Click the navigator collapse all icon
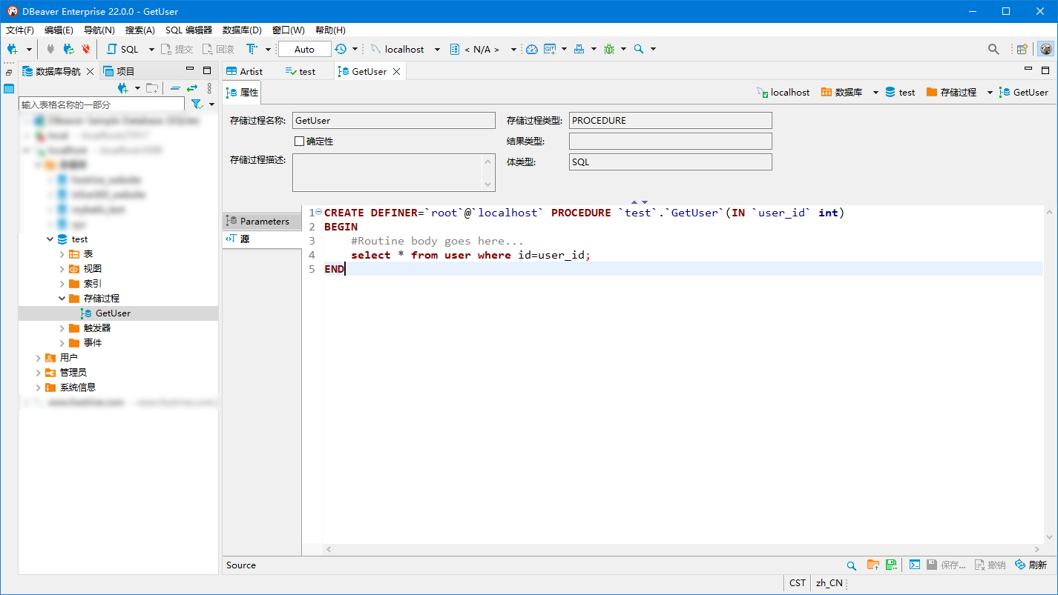Viewport: 1058px width, 595px height. pyautogui.click(x=175, y=88)
